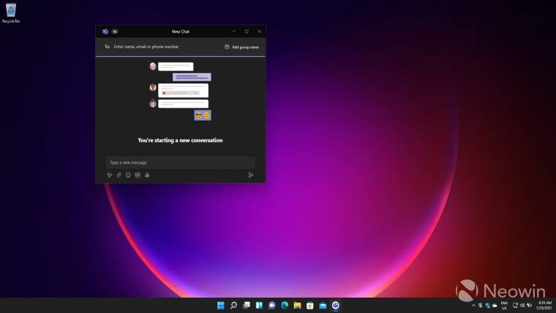
Task: Open the emoji picker
Action: [x=128, y=175]
